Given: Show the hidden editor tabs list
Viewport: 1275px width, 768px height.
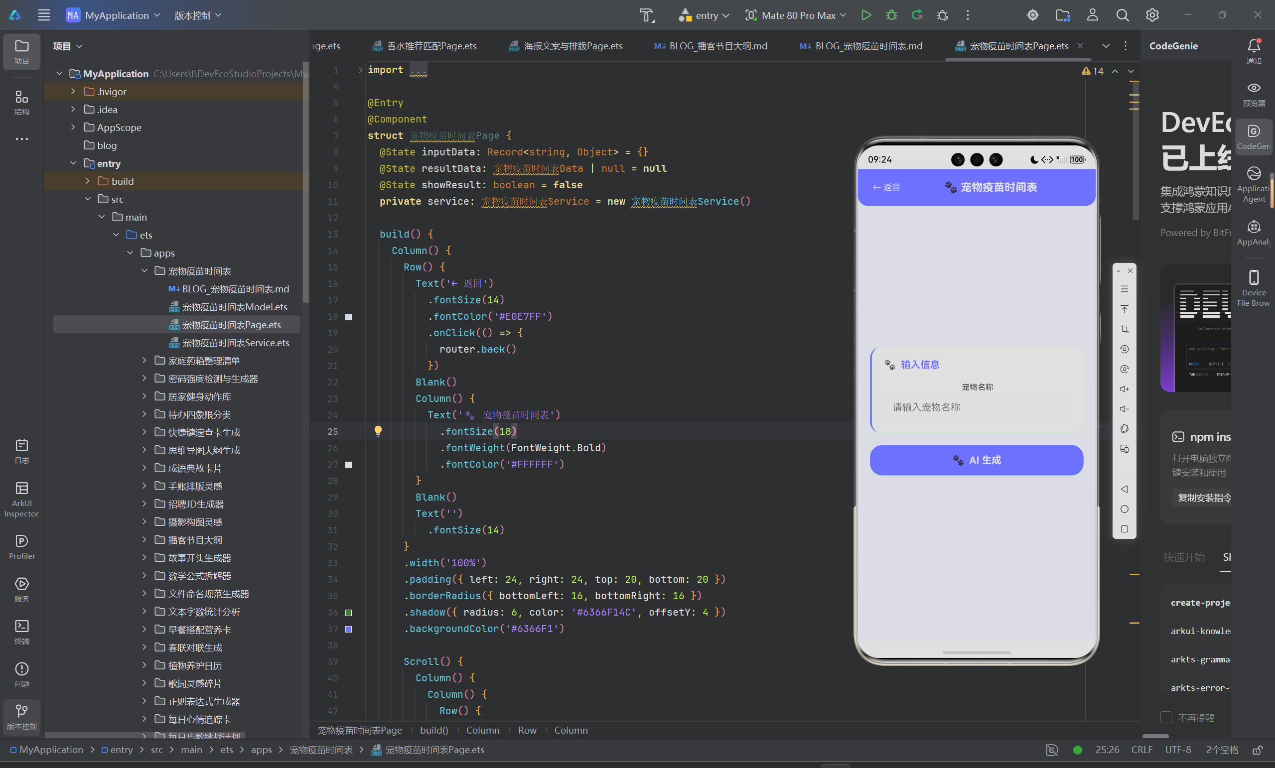Looking at the screenshot, I should pyautogui.click(x=1106, y=46).
